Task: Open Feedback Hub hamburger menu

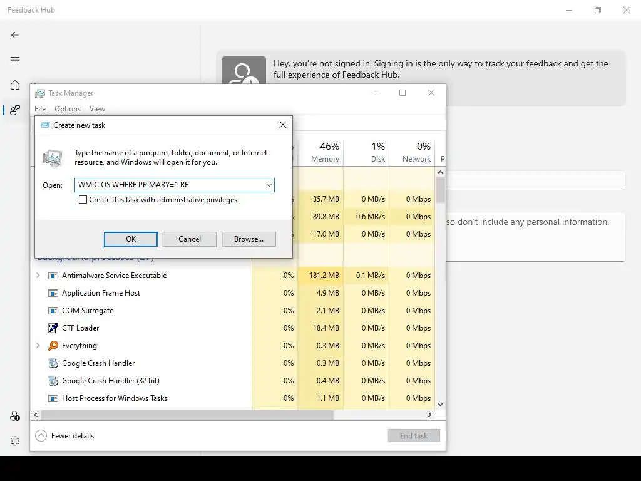Action: [x=15, y=61]
